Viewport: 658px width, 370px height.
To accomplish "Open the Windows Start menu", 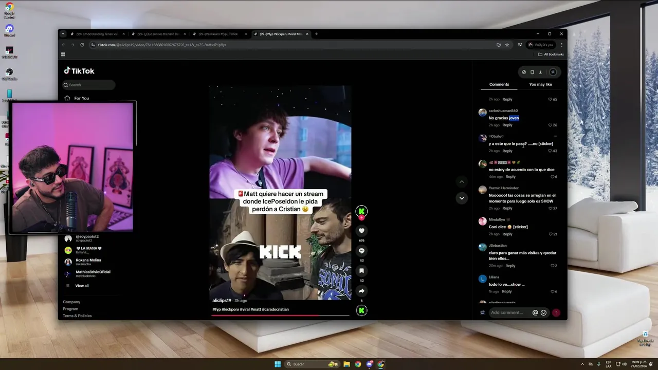I will pyautogui.click(x=278, y=364).
